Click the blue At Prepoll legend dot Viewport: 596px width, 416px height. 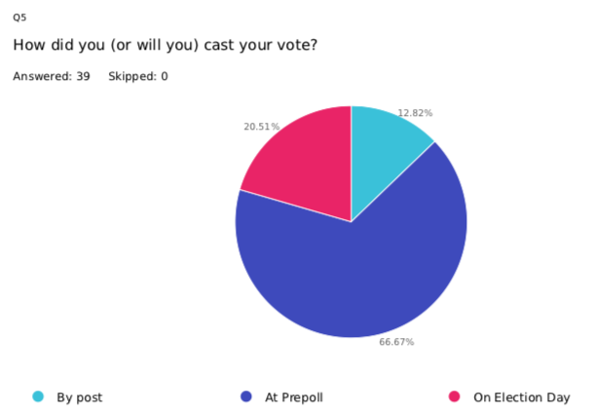tap(246, 397)
